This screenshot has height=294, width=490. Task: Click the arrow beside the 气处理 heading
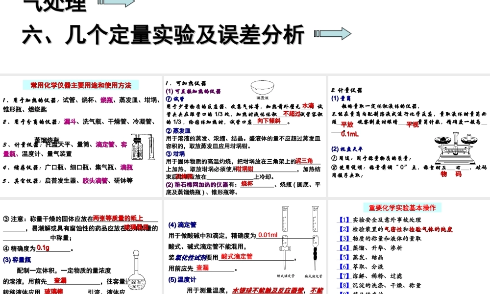click(116, 3)
